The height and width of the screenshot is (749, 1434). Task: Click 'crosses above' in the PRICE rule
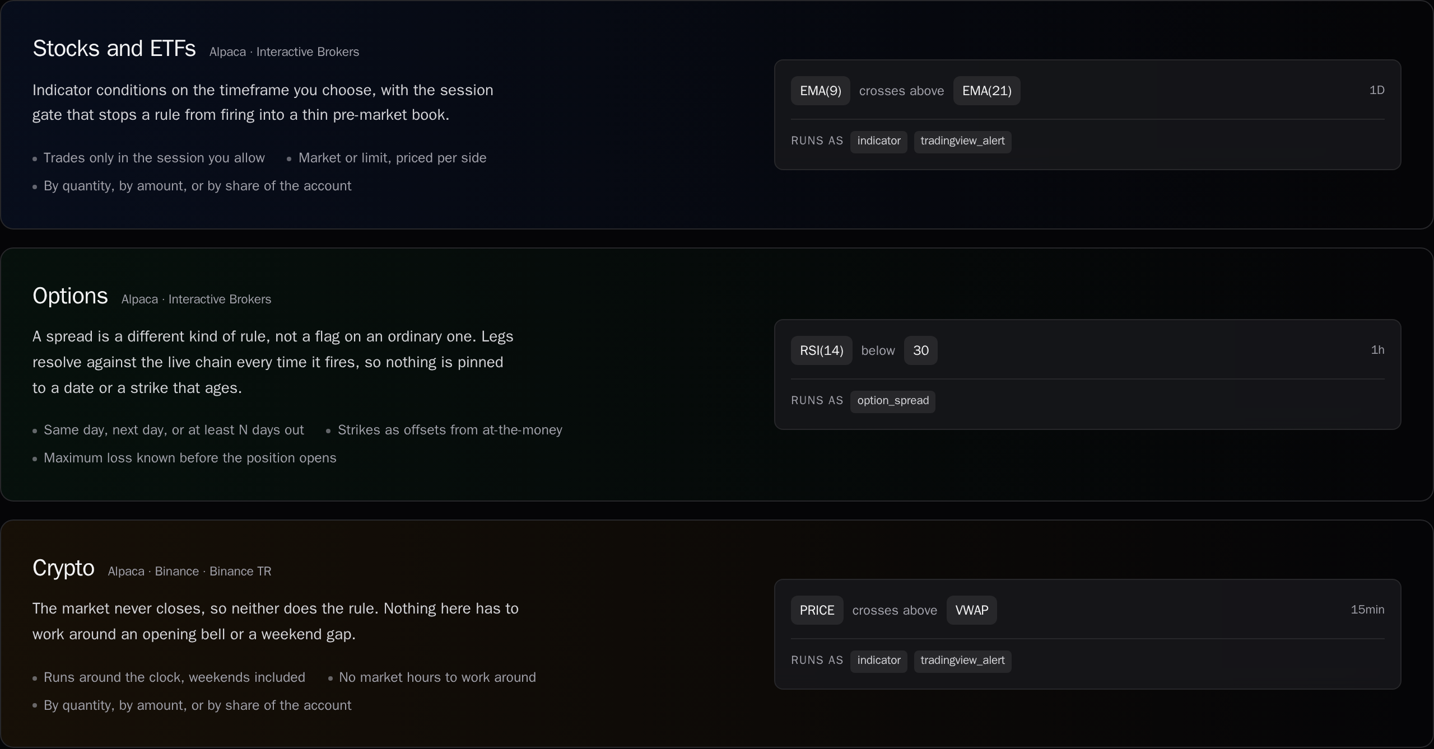(895, 610)
